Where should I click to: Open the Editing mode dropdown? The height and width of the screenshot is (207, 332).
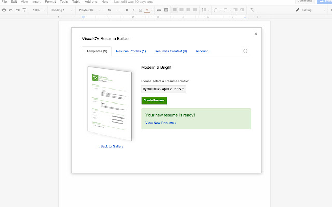[x=310, y=10]
